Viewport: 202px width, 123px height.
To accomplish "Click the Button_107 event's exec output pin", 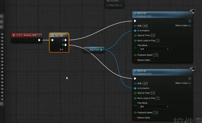I will tap(39, 40).
